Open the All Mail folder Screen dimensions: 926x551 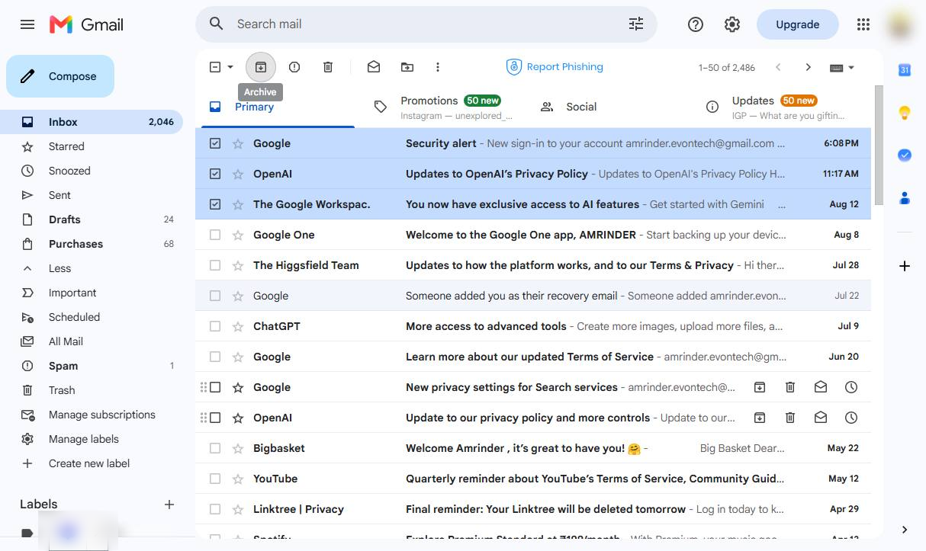[x=92, y=341]
